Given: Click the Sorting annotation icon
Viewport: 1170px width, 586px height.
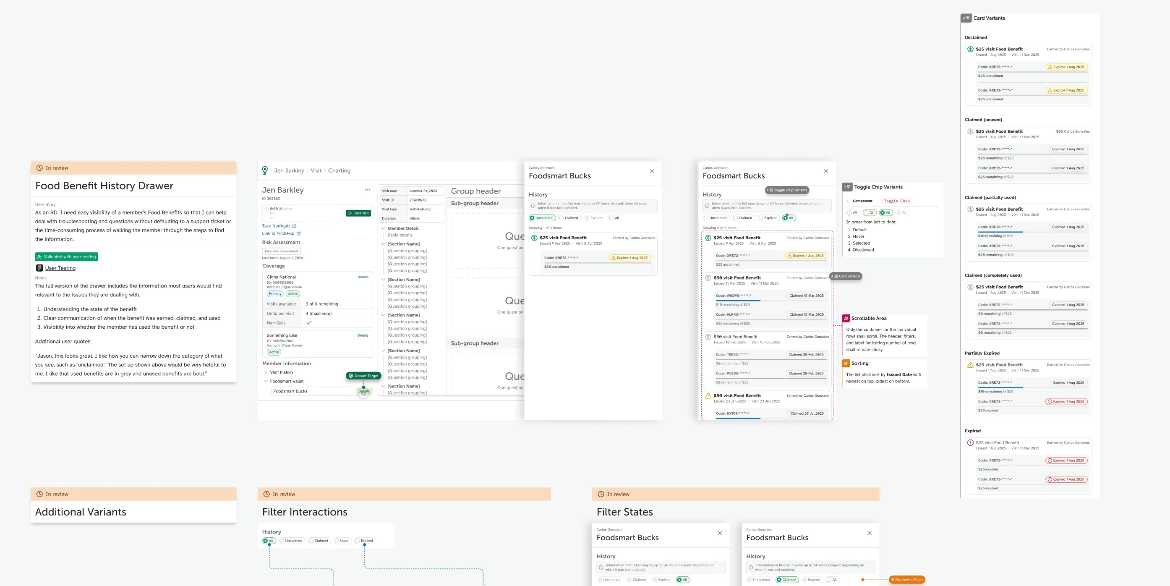Looking at the screenshot, I should [x=846, y=364].
